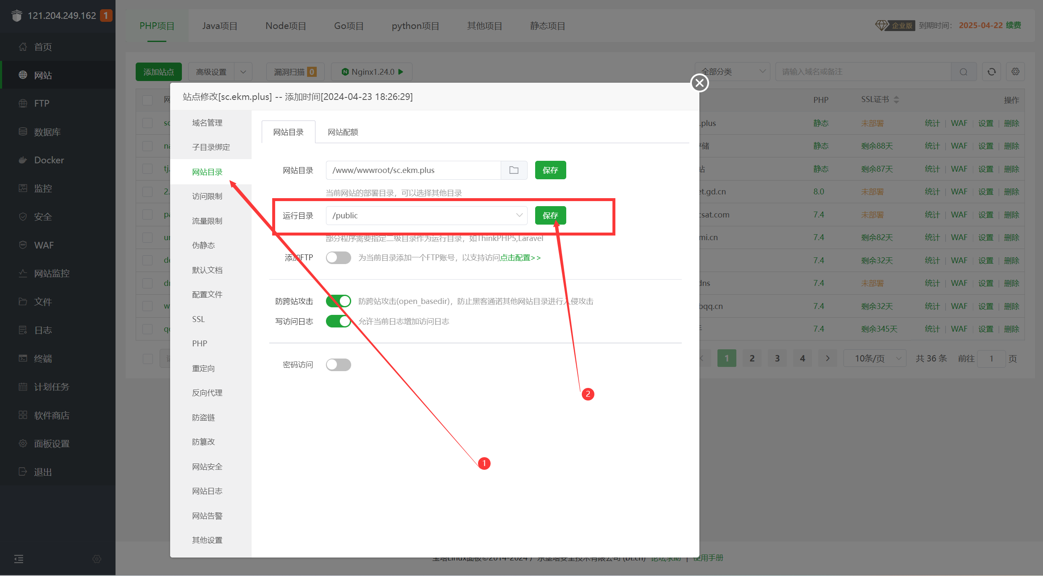Select the 网站 globe icon in sidebar

pyautogui.click(x=23, y=75)
